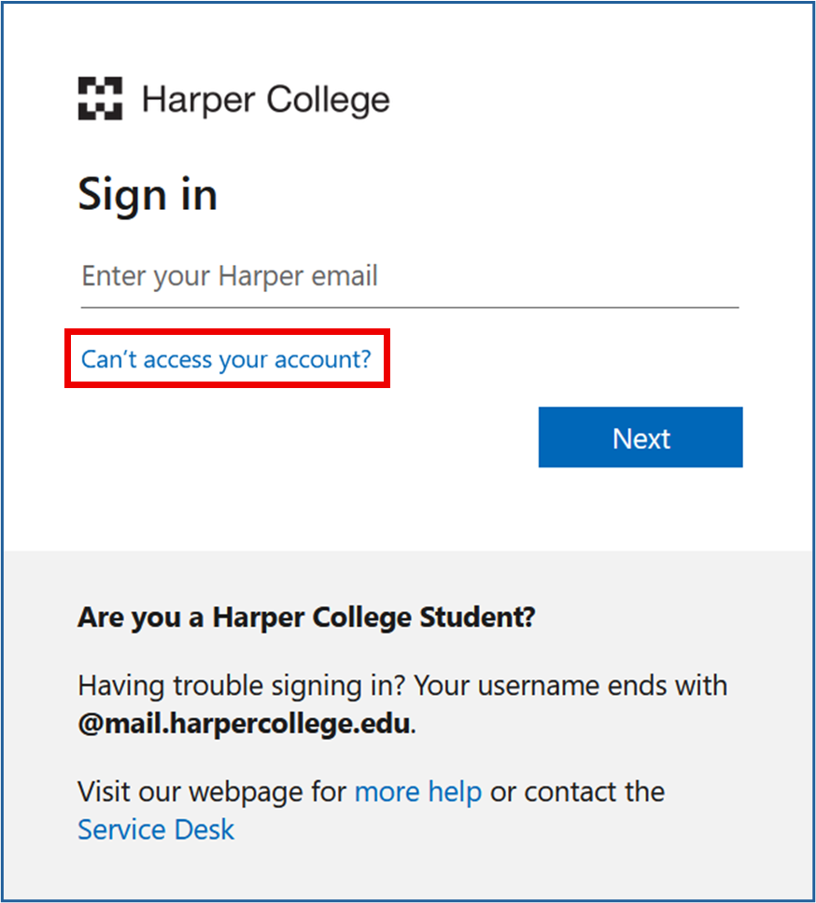Click the word College in the logo title
Viewport: 816px width, 903px height.
pos(328,100)
